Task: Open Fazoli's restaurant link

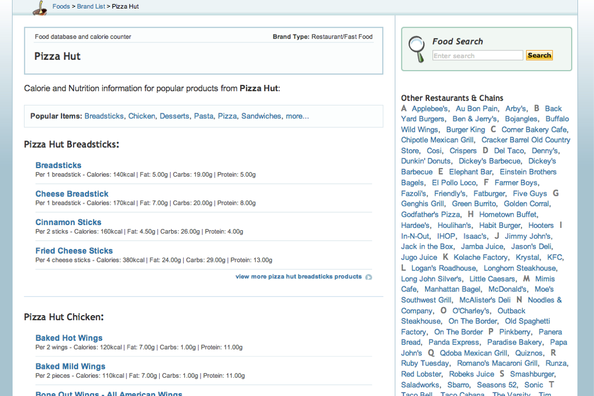Action: click(x=414, y=193)
